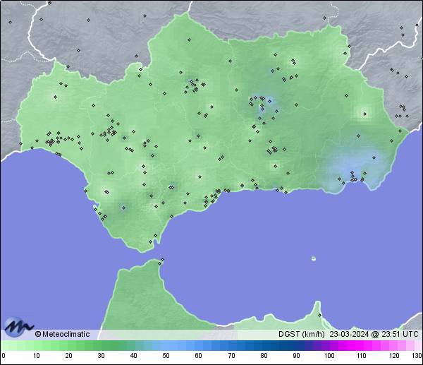Select the purple 100 km/h legend color

(x=329, y=346)
